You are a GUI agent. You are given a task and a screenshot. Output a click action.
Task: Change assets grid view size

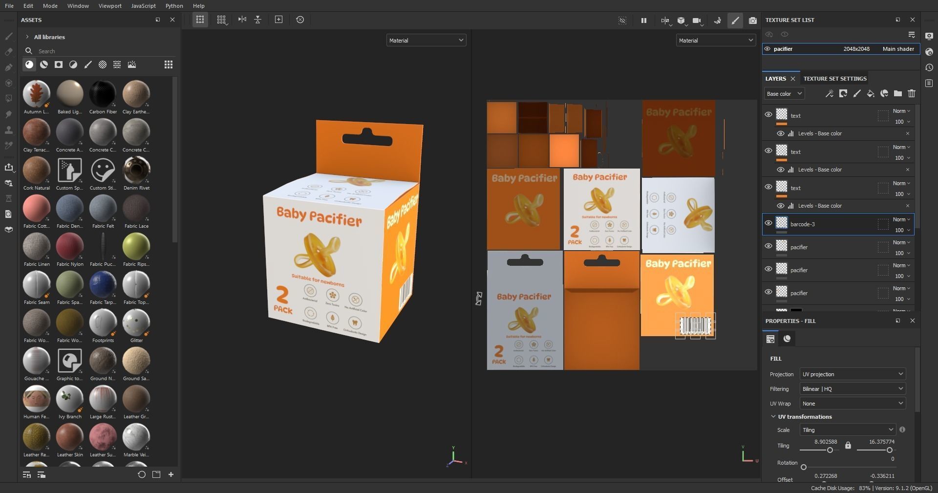coord(169,64)
